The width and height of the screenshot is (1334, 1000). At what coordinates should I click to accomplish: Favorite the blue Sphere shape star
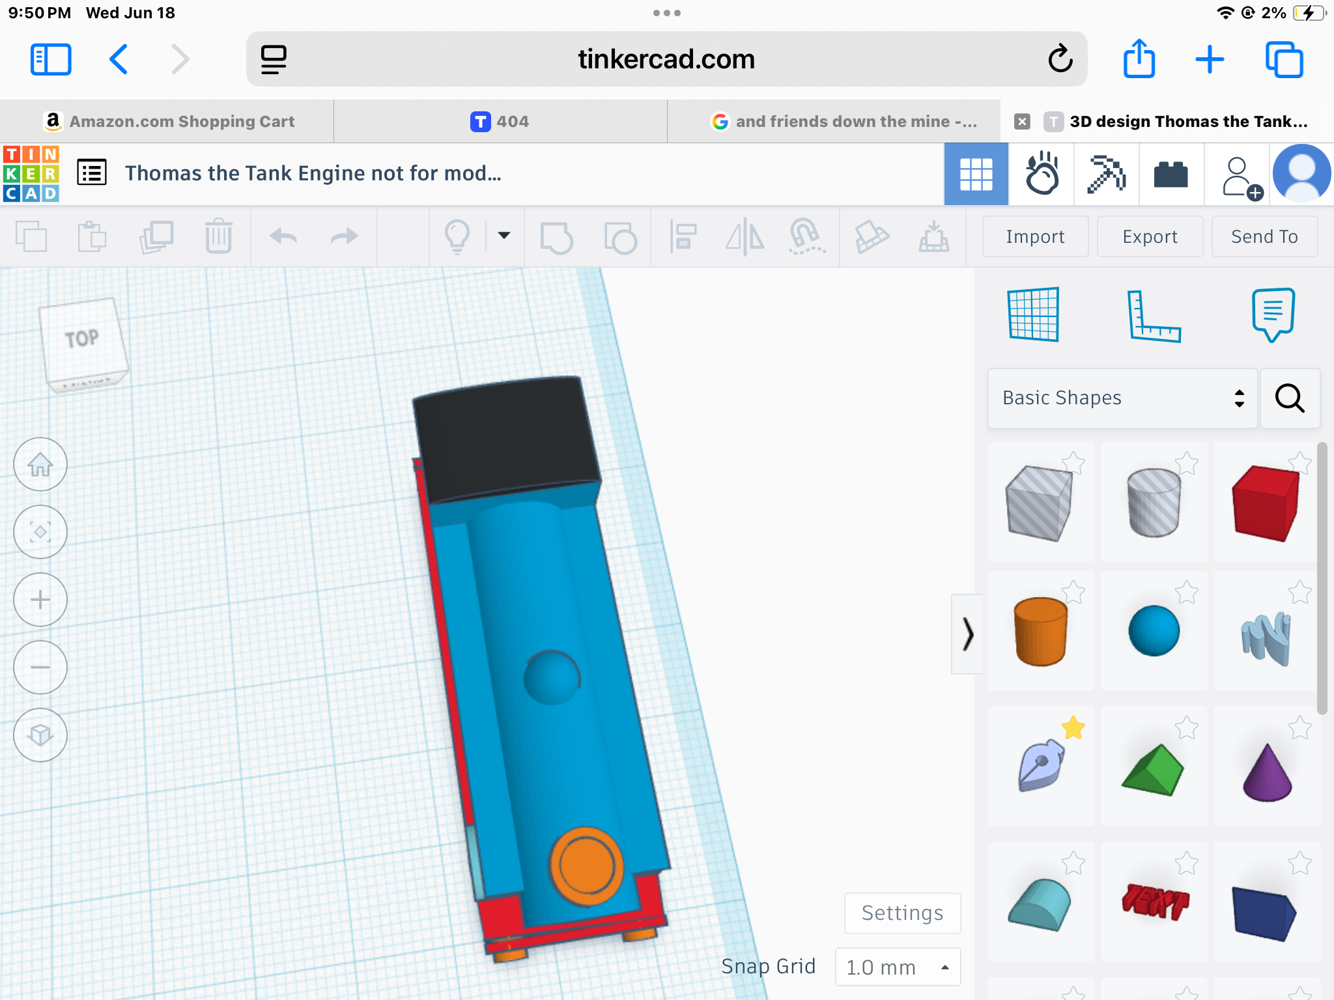tap(1187, 592)
